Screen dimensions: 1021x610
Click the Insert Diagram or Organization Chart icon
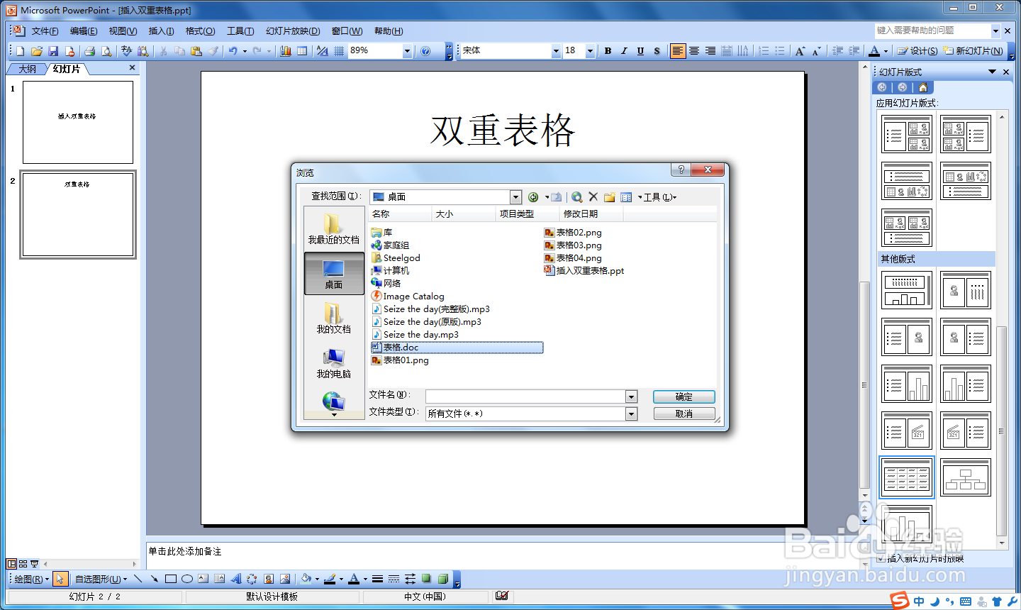pos(252,579)
